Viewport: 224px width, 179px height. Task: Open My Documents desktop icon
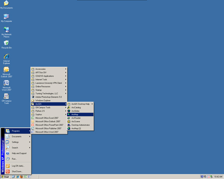[6, 4]
